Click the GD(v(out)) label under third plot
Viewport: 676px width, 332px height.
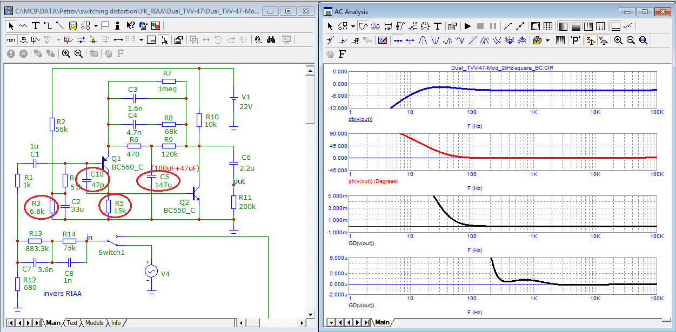point(361,243)
